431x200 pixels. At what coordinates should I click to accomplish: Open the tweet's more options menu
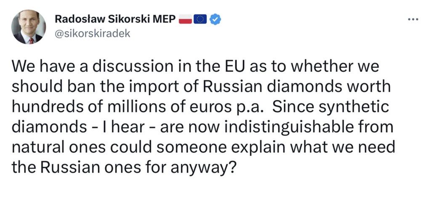click(x=414, y=19)
